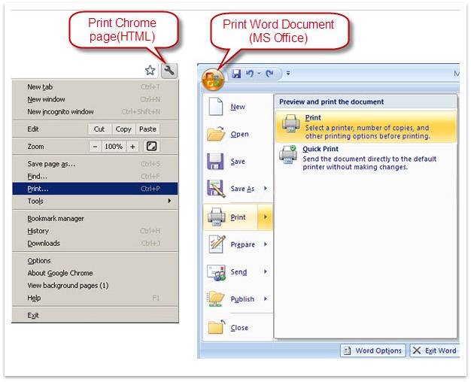
Task: Choose Exit in Chrome menu
Action: 95,315
